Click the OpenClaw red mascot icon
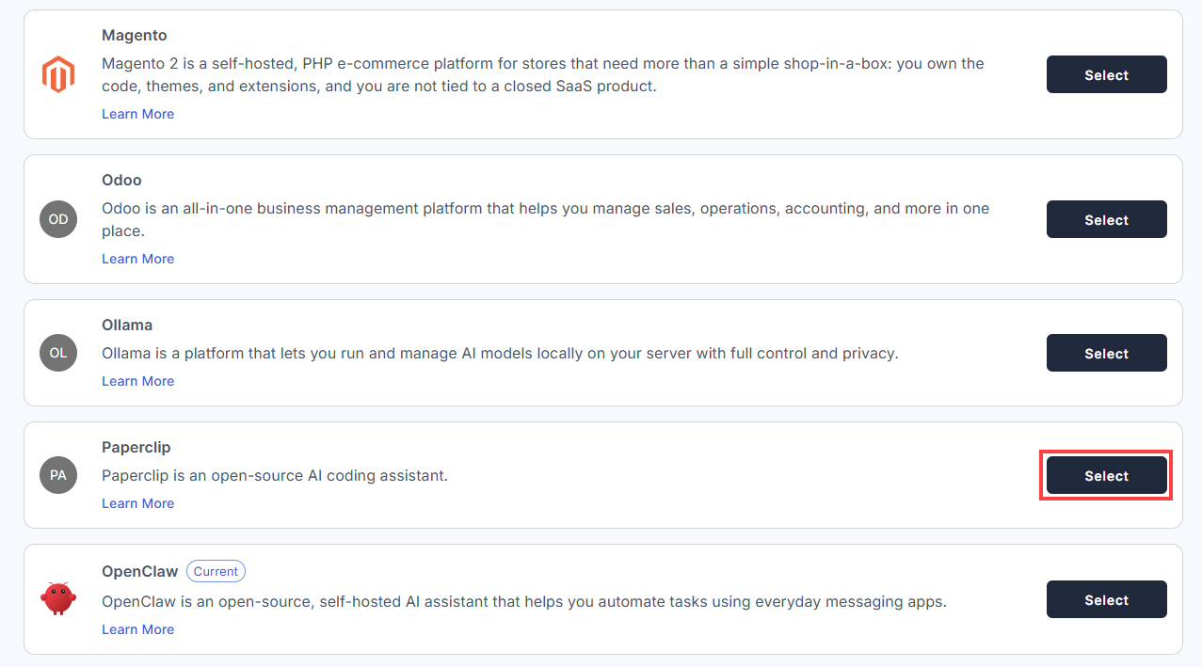 pos(57,599)
